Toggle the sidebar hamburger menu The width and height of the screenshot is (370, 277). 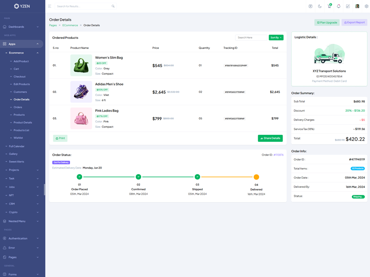49,6
